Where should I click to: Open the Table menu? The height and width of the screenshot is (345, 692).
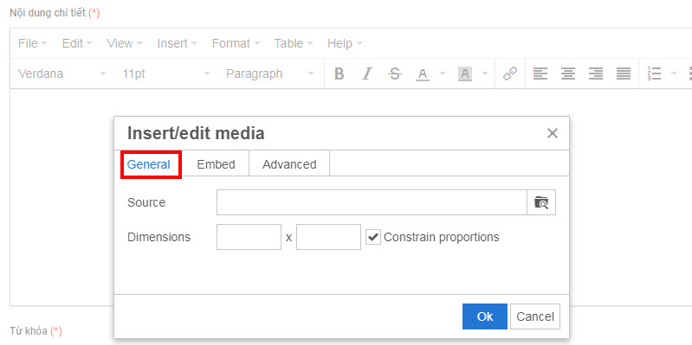point(294,43)
